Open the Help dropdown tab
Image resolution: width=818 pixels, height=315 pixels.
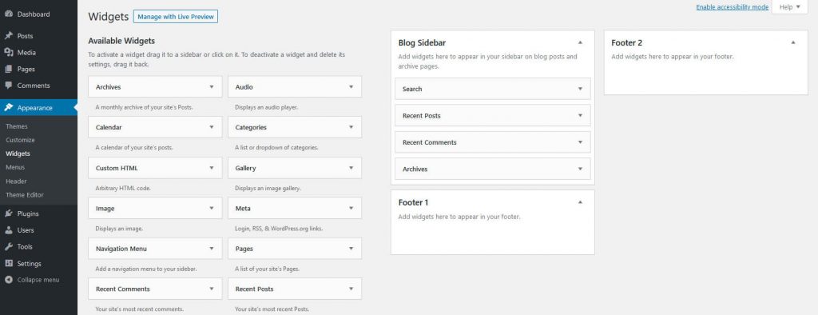pyautogui.click(x=790, y=6)
